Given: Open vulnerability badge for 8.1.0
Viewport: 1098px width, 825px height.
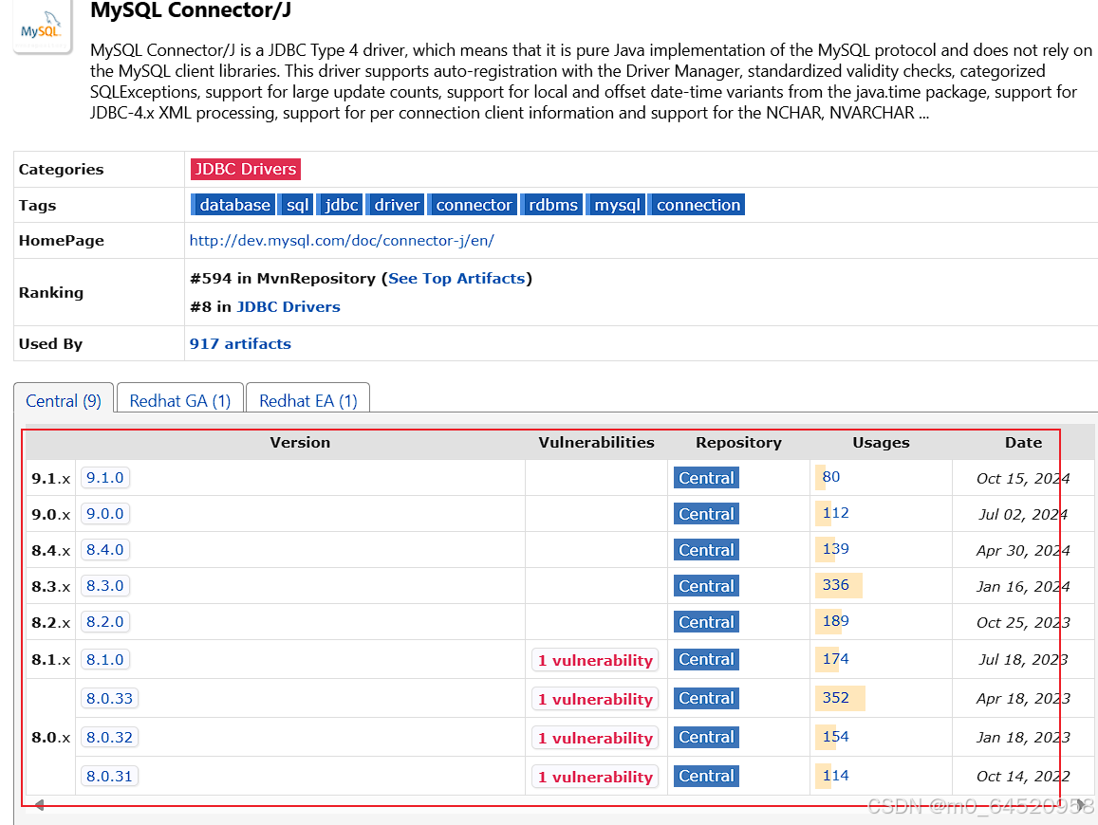Looking at the screenshot, I should [x=595, y=660].
